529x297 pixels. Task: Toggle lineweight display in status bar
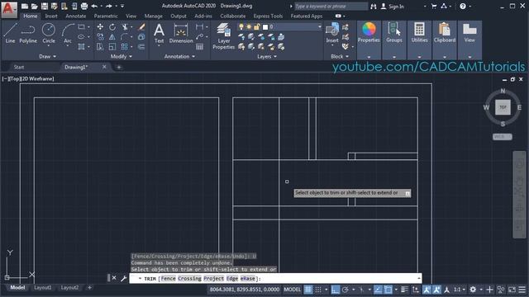(404, 290)
